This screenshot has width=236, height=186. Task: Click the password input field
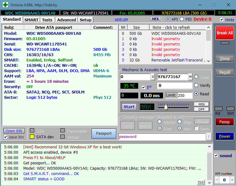162,137
